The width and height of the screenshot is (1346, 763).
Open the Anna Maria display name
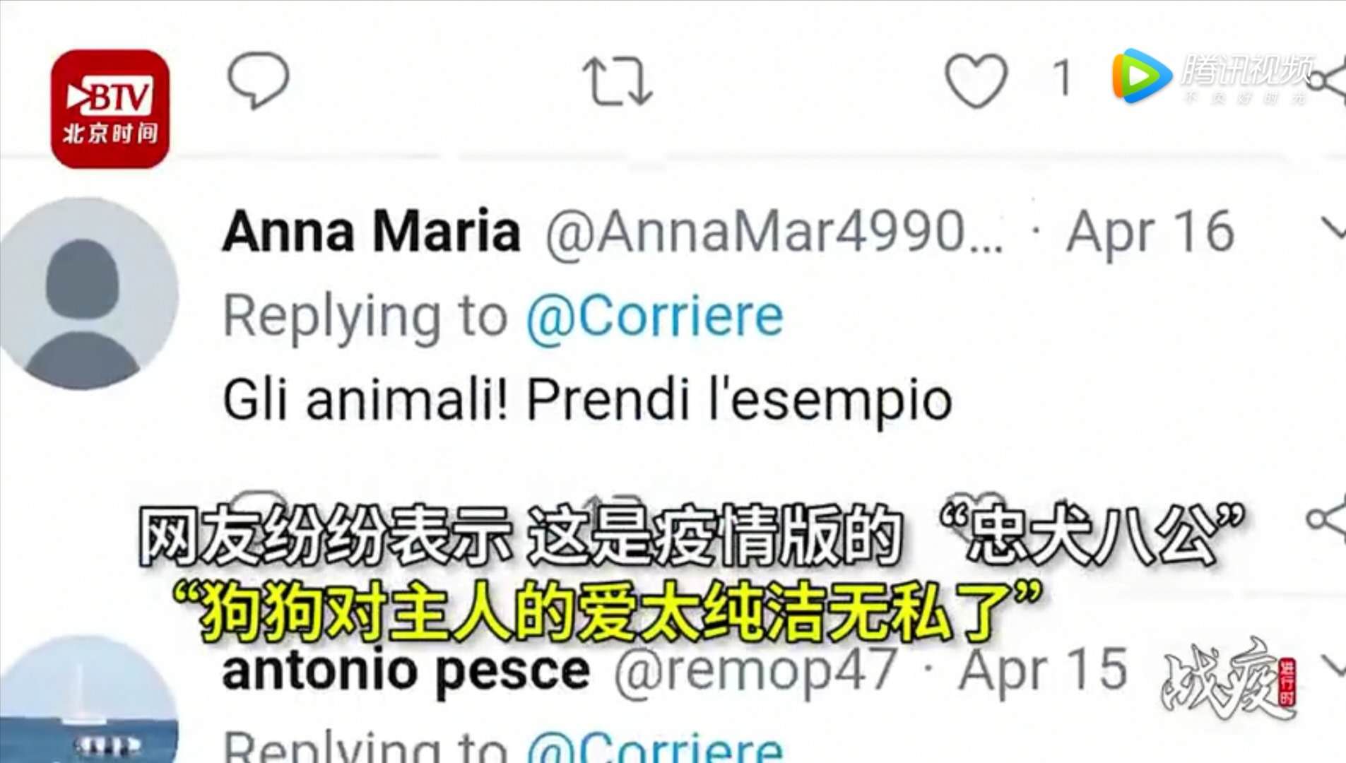(x=372, y=231)
